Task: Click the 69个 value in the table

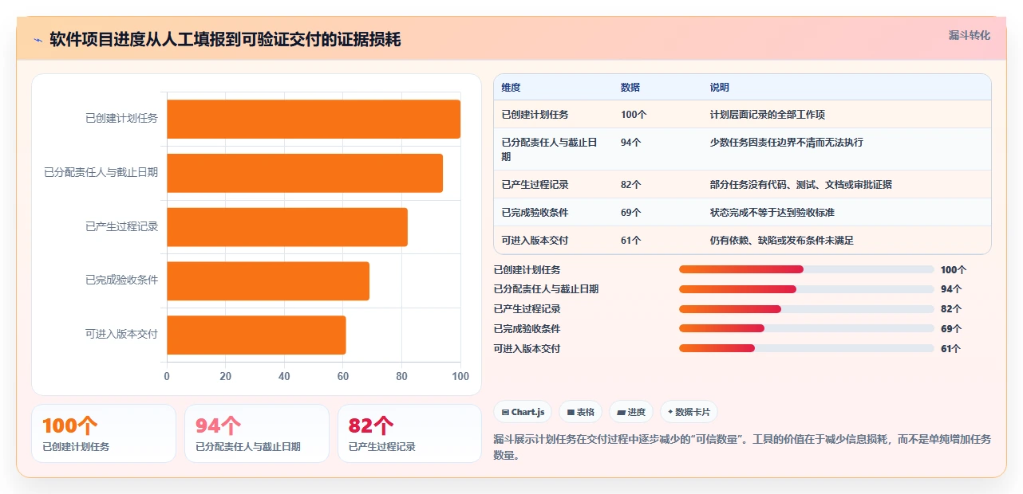Action: 631,213
